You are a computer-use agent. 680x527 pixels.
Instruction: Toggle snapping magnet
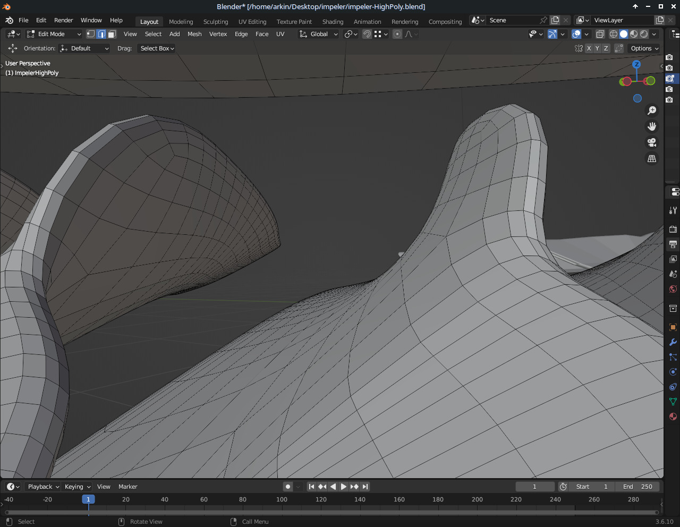tap(367, 34)
